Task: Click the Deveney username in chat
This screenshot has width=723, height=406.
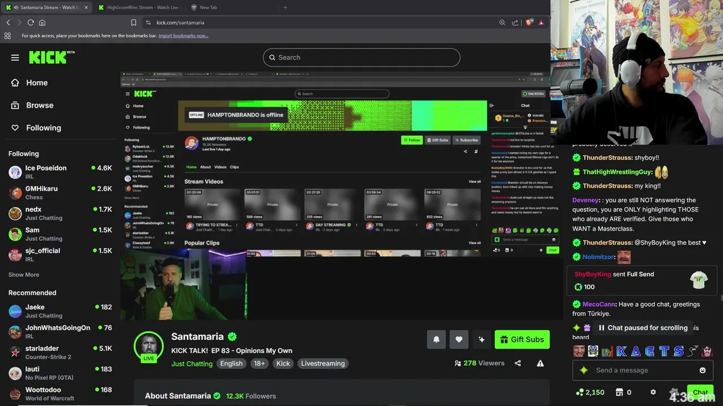Action: point(585,200)
